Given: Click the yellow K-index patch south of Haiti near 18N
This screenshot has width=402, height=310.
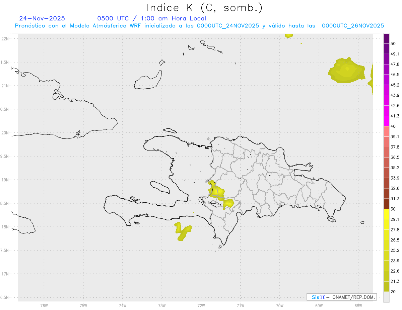Looking at the screenshot, I should (x=183, y=231).
